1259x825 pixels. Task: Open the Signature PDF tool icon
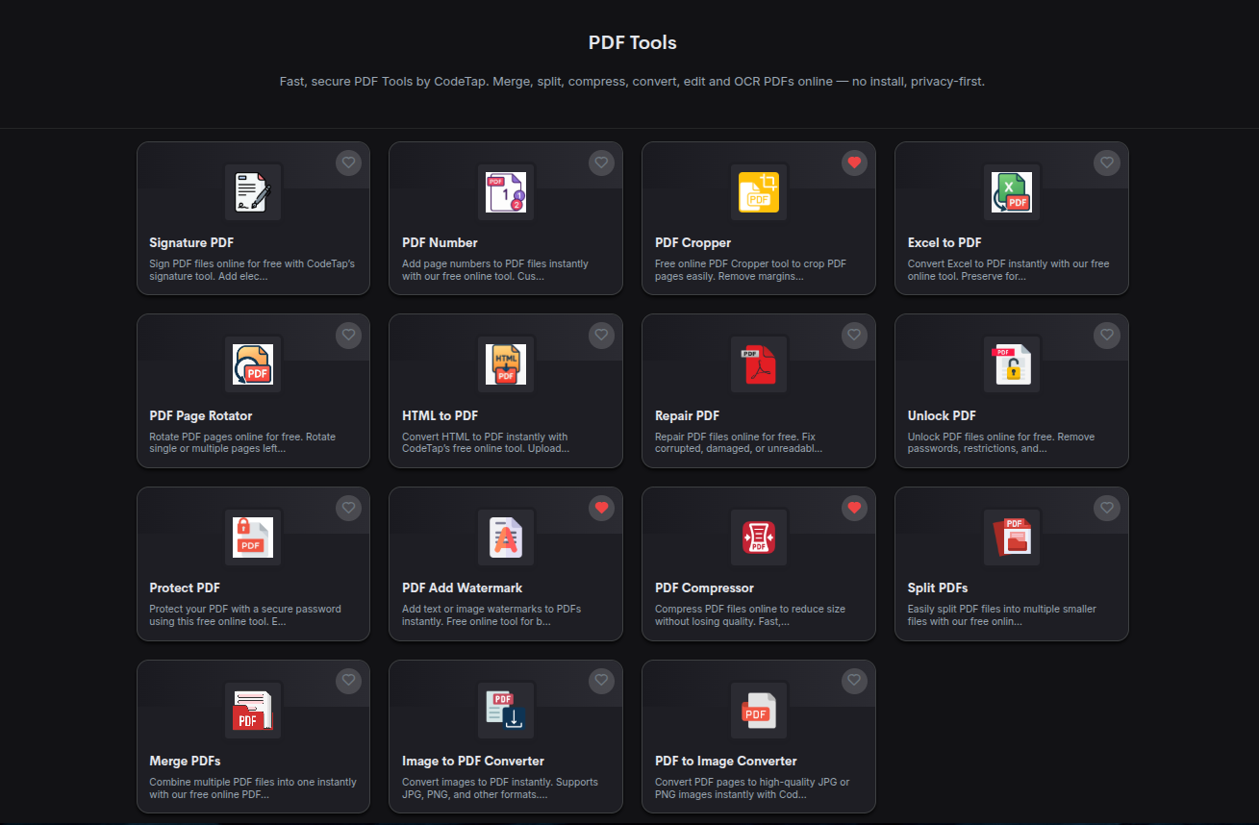tap(253, 192)
